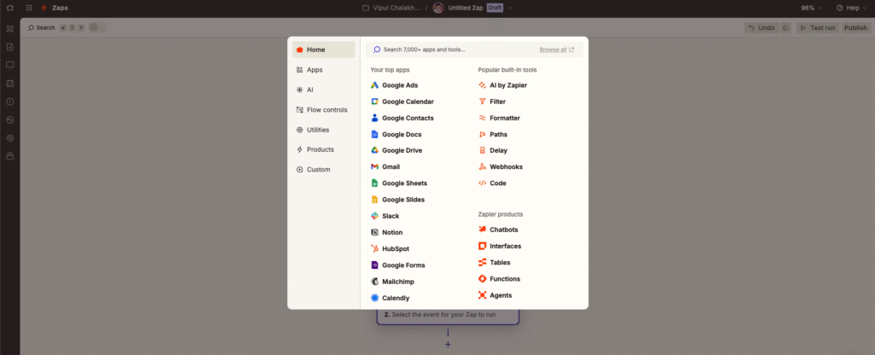The width and height of the screenshot is (875, 355).
Task: Pick the HubSpot app
Action: (390, 248)
